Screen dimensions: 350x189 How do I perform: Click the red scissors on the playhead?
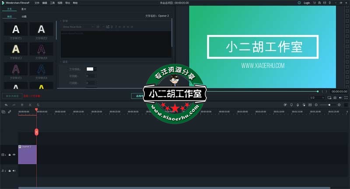(36, 131)
